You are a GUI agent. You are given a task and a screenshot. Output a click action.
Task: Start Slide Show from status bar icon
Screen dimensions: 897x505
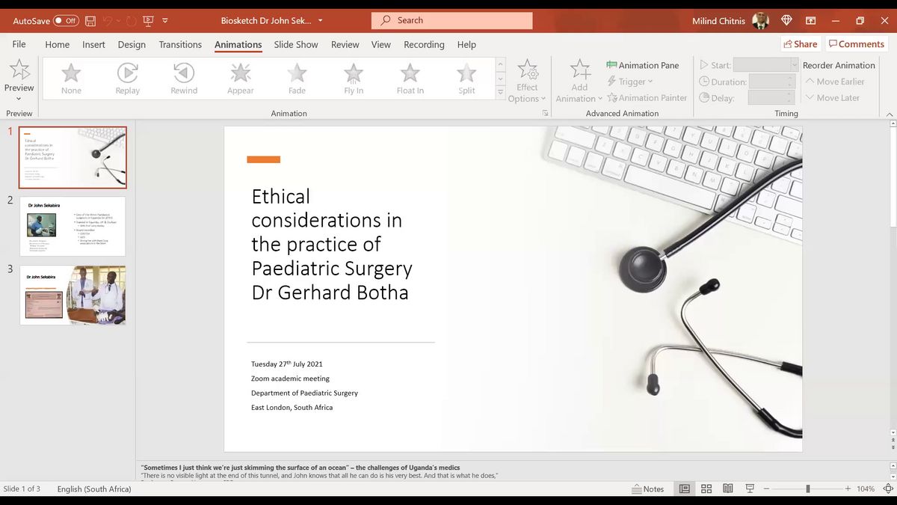tap(749, 489)
